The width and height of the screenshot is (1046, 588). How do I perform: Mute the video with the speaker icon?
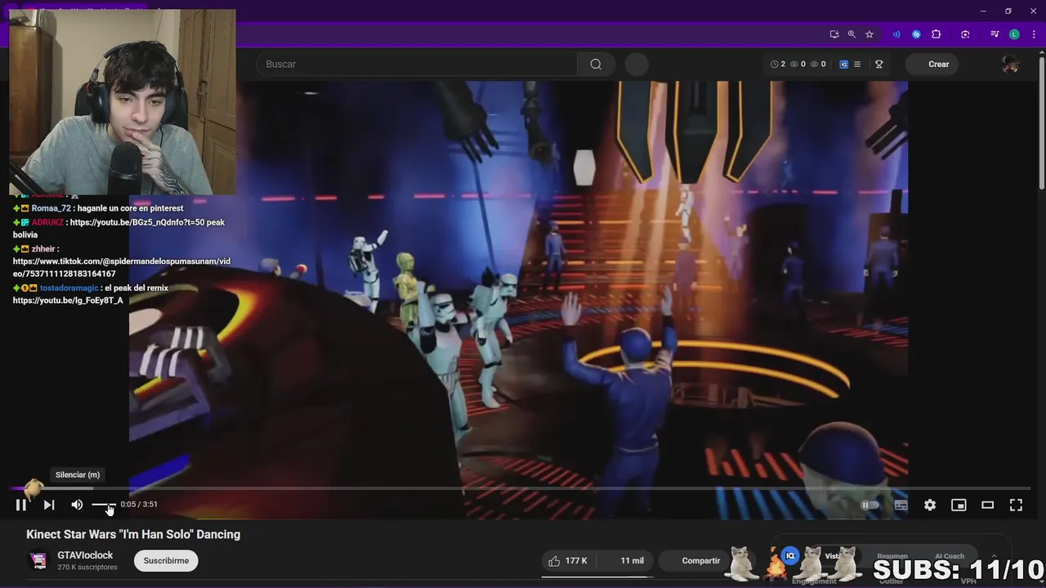[x=77, y=505]
